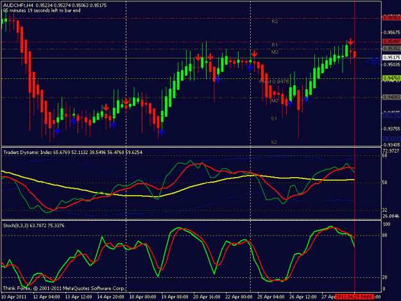Image resolution: width=401 pixels, height=301 pixels.
Task: Click the 'Pivot 0.9476' label
Action: click(x=274, y=82)
